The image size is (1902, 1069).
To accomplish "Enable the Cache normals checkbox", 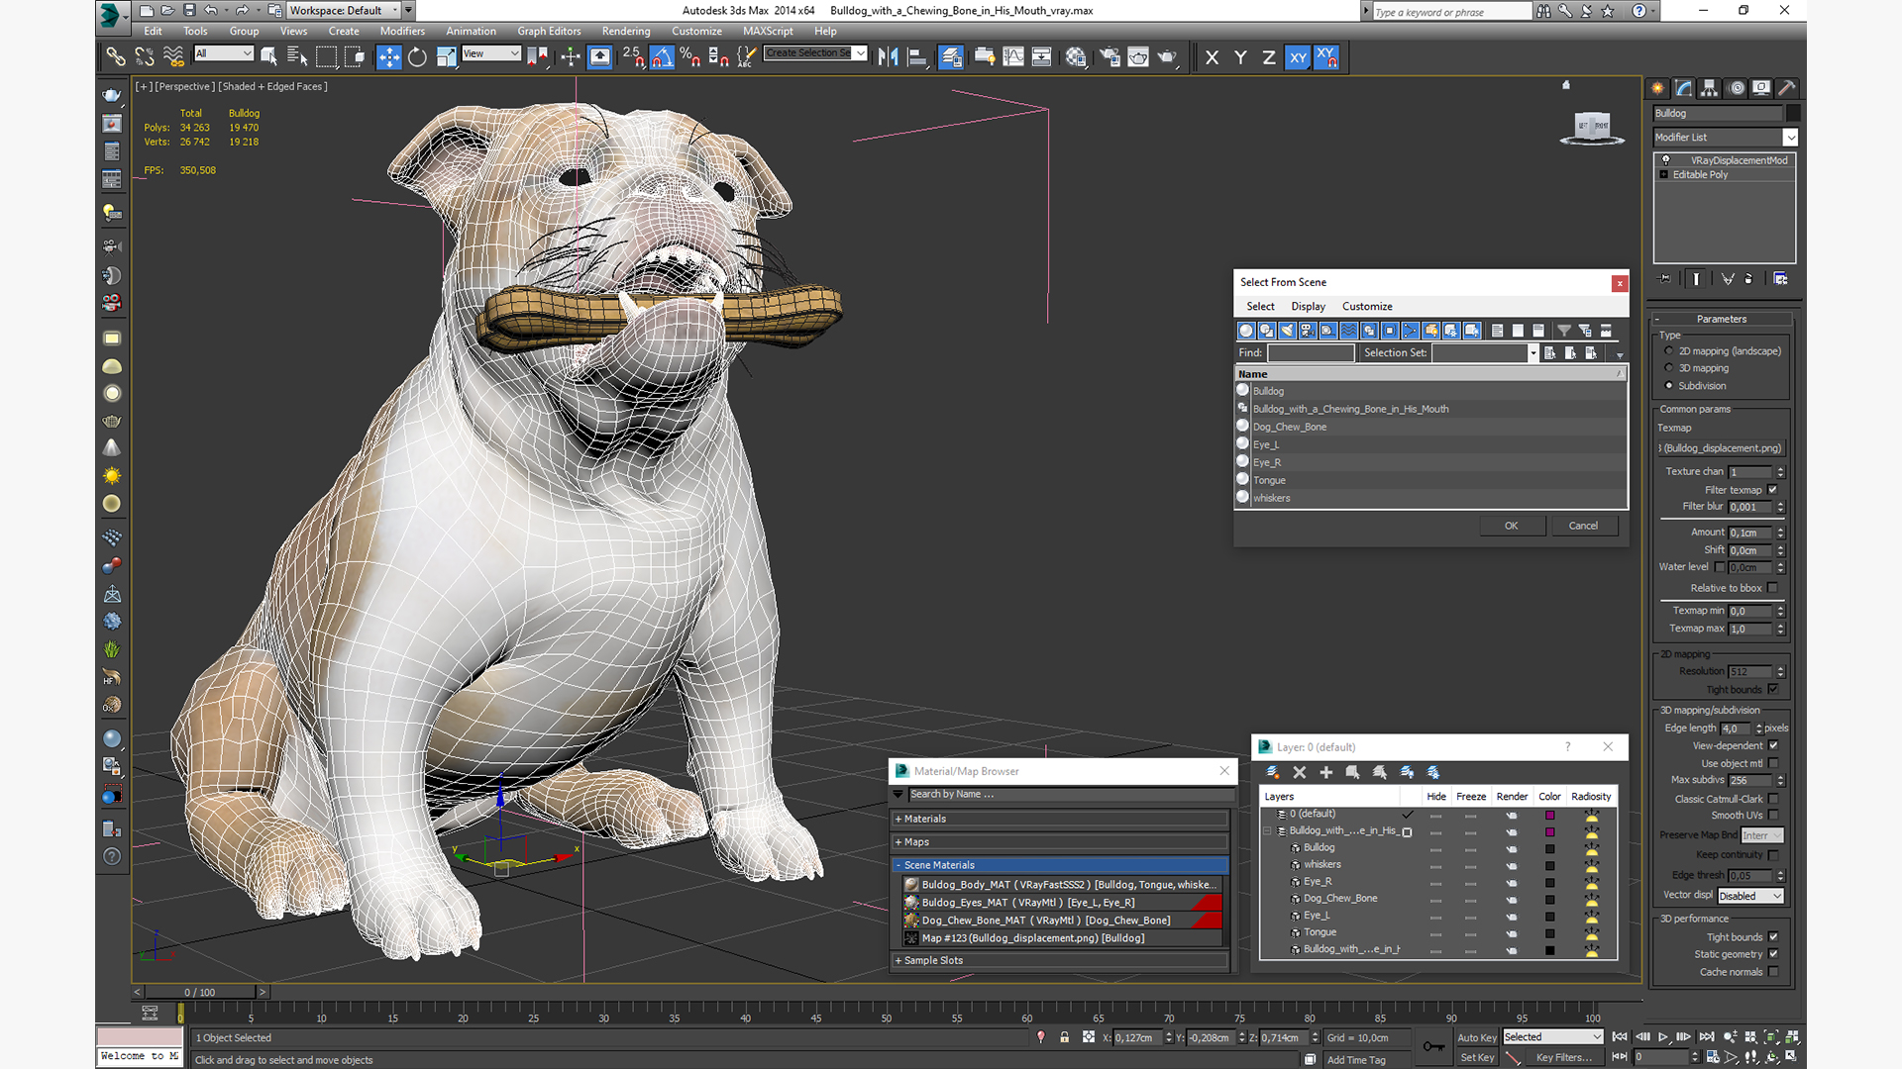I will [1773, 973].
